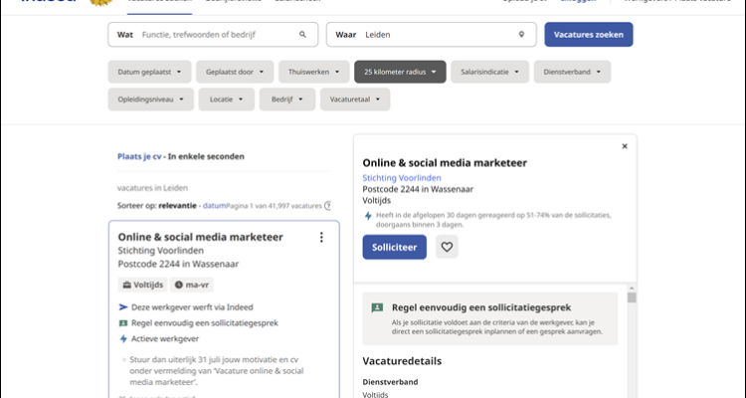
Task: Open the 25 kilometer radius dropdown
Action: [400, 72]
